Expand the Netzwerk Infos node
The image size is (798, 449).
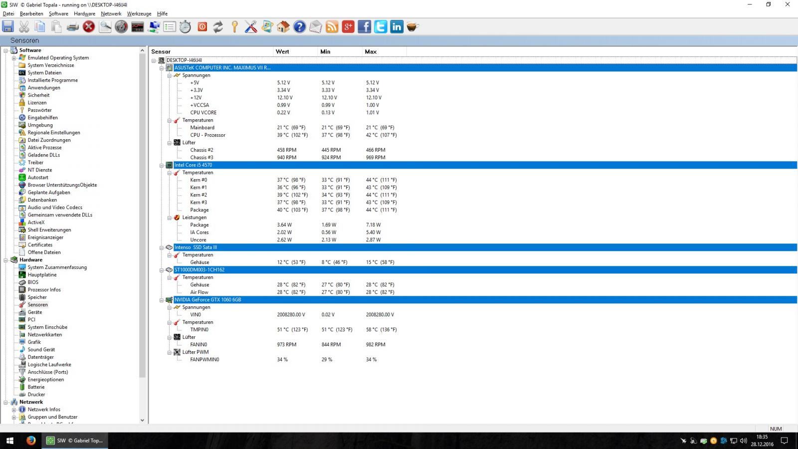click(14, 410)
